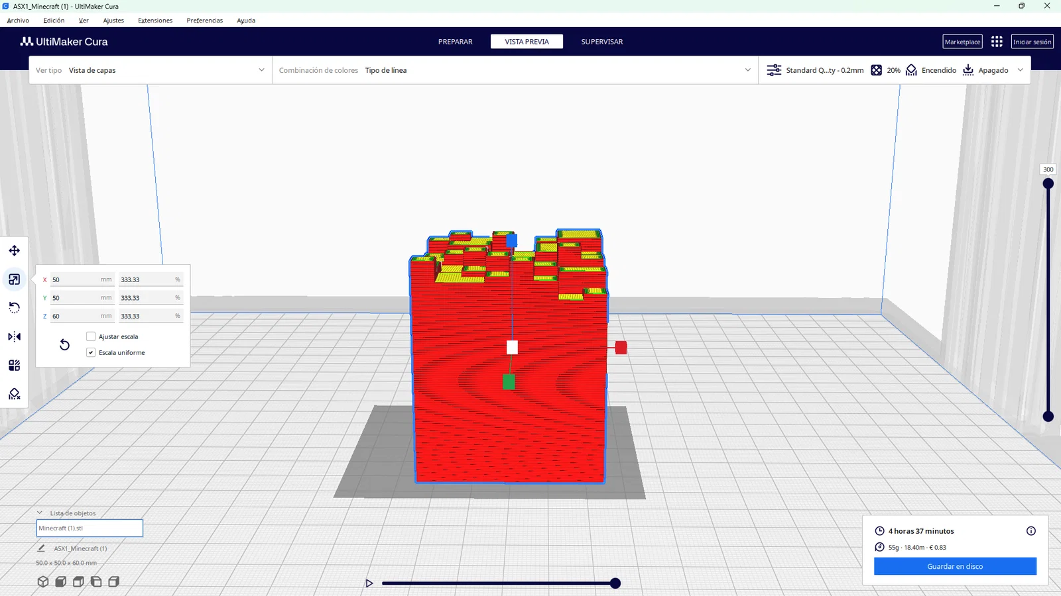1061x596 pixels.
Task: Enable the Ajustar escala checkbox
Action: click(x=91, y=336)
